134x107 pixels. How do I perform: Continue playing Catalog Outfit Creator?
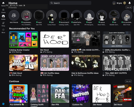click(39, 93)
